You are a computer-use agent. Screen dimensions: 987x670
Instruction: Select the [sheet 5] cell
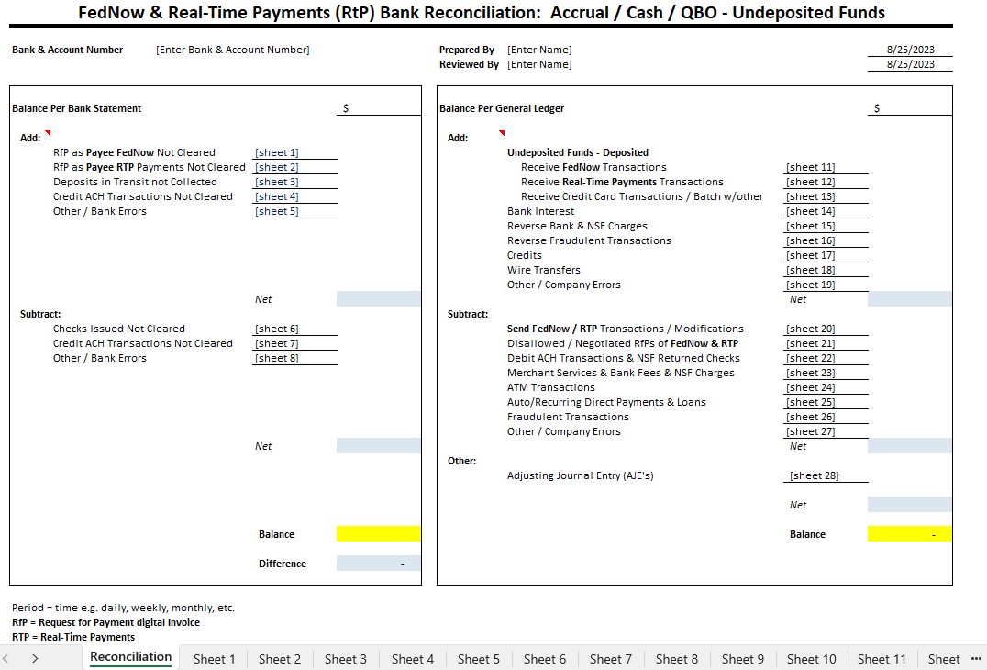tap(294, 211)
